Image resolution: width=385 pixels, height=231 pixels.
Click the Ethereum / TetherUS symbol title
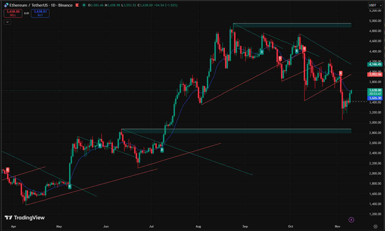point(41,5)
